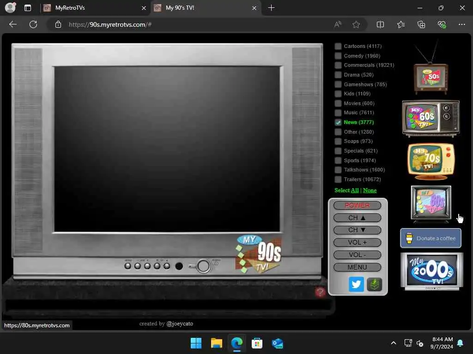Image resolution: width=473 pixels, height=354 pixels.
Task: Click the MENU button on remote
Action: click(357, 267)
